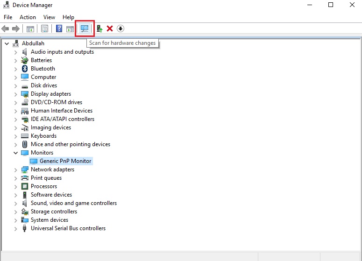Collapse the Abdullah root node
The height and width of the screenshot is (261, 362).
[7, 43]
